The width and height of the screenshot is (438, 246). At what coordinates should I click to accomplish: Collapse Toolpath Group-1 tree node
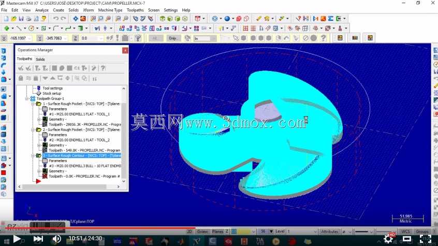pos(27,99)
